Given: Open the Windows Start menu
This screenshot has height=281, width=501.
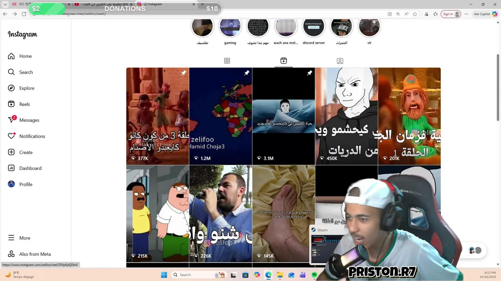Looking at the screenshot, I should tap(164, 275).
